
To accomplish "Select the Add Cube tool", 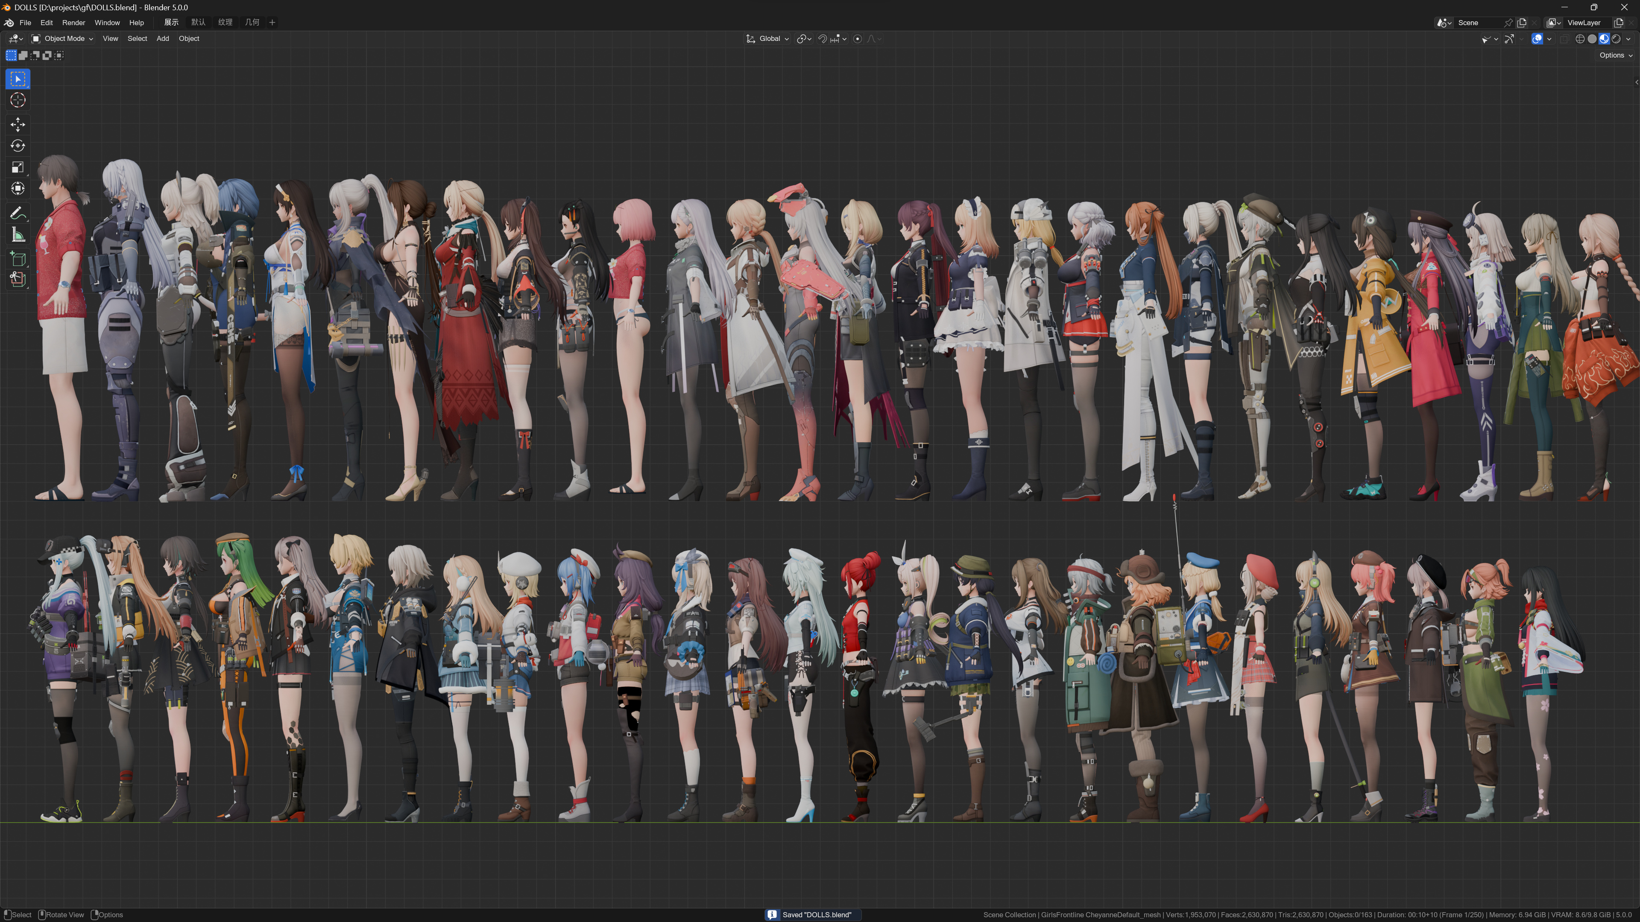I will coord(18,258).
